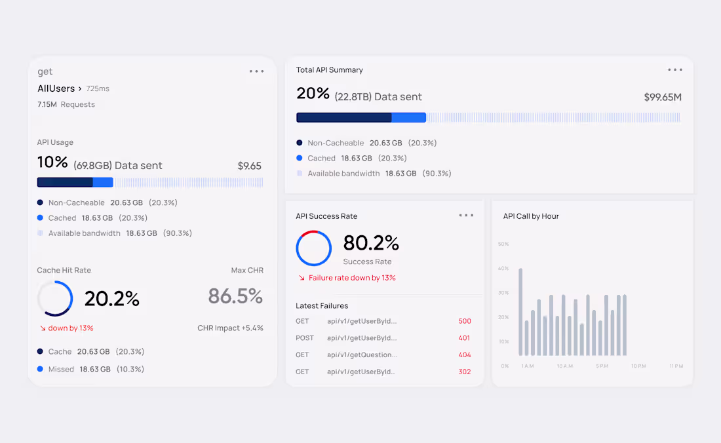
Task: Click the $9.65 API usage cost
Action: [249, 166]
